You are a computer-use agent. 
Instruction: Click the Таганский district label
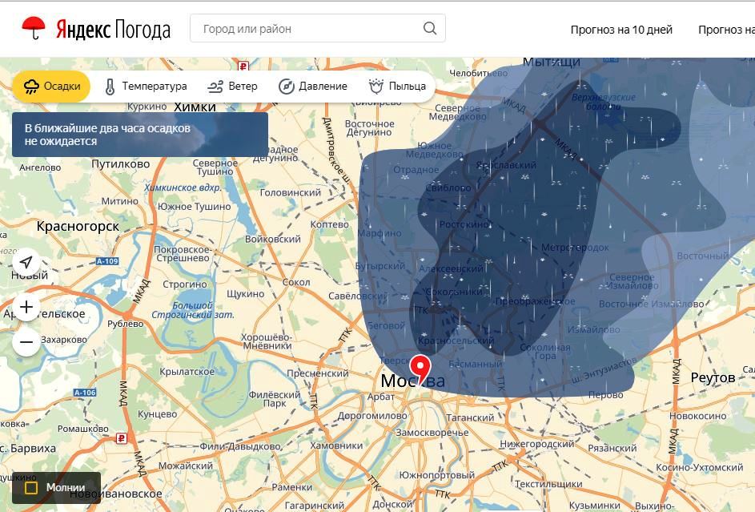(470, 417)
